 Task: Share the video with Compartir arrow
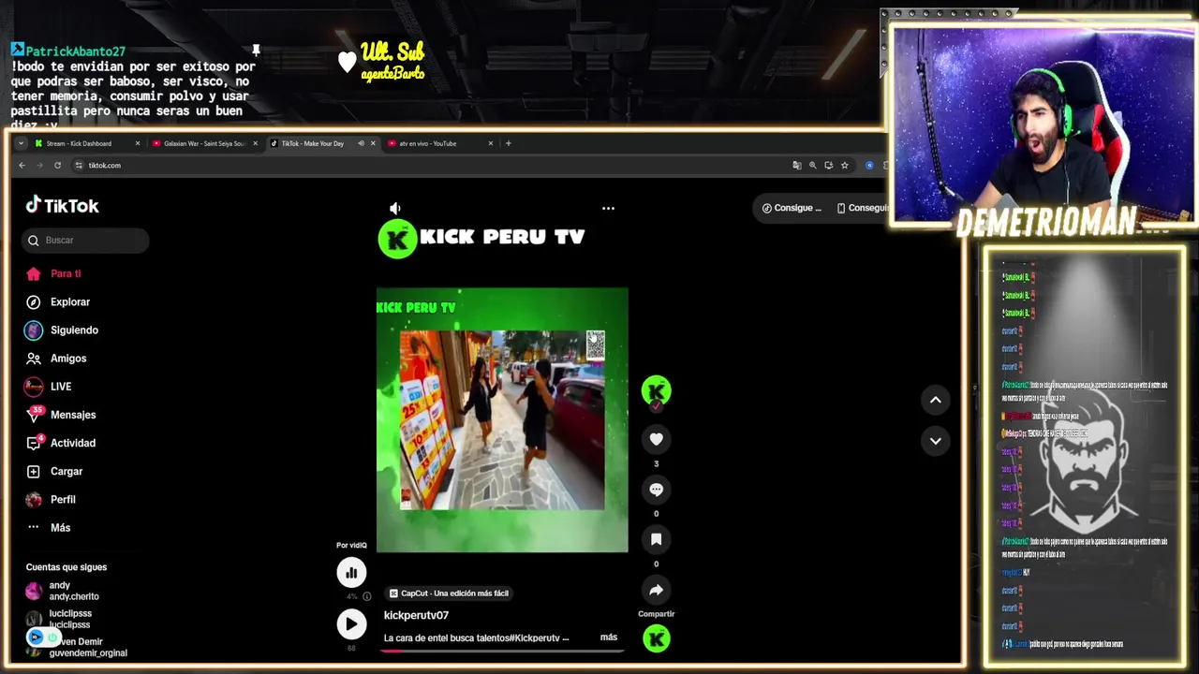coord(656,590)
